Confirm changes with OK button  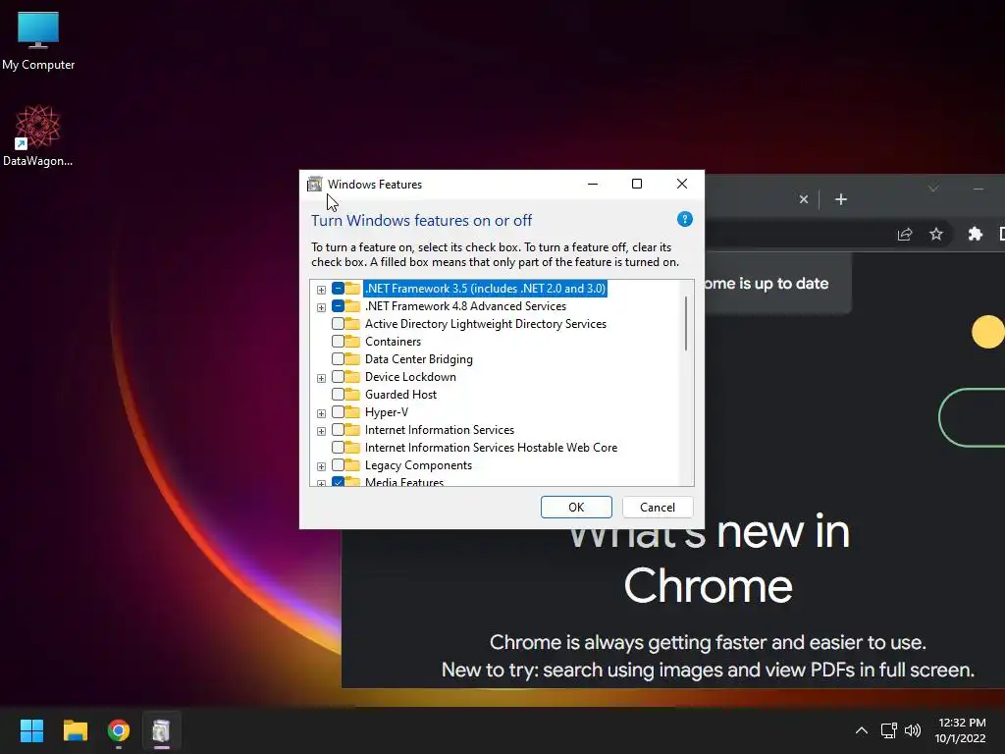click(x=576, y=508)
